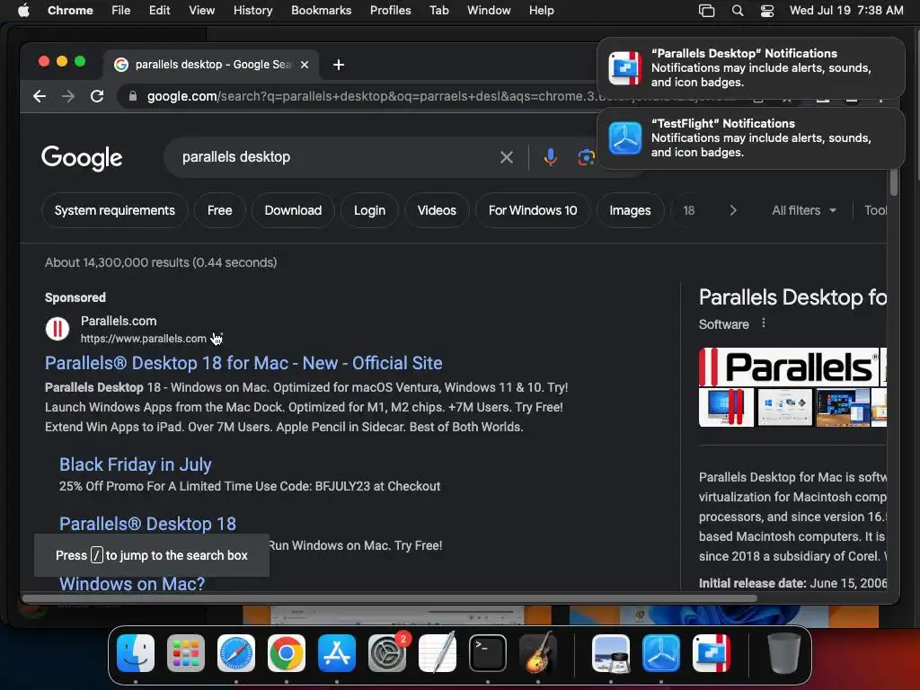
Task: Click the Stage Manager windows icon in menu bar
Action: [x=706, y=11]
